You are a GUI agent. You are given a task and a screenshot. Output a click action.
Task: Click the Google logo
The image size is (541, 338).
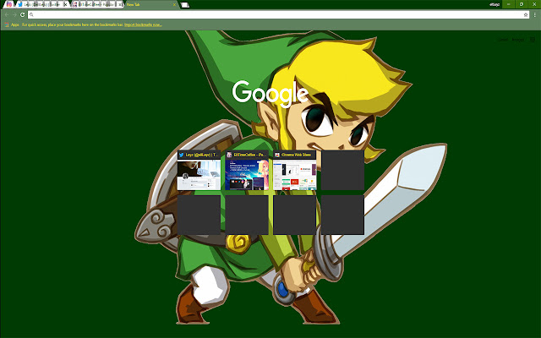point(270,94)
